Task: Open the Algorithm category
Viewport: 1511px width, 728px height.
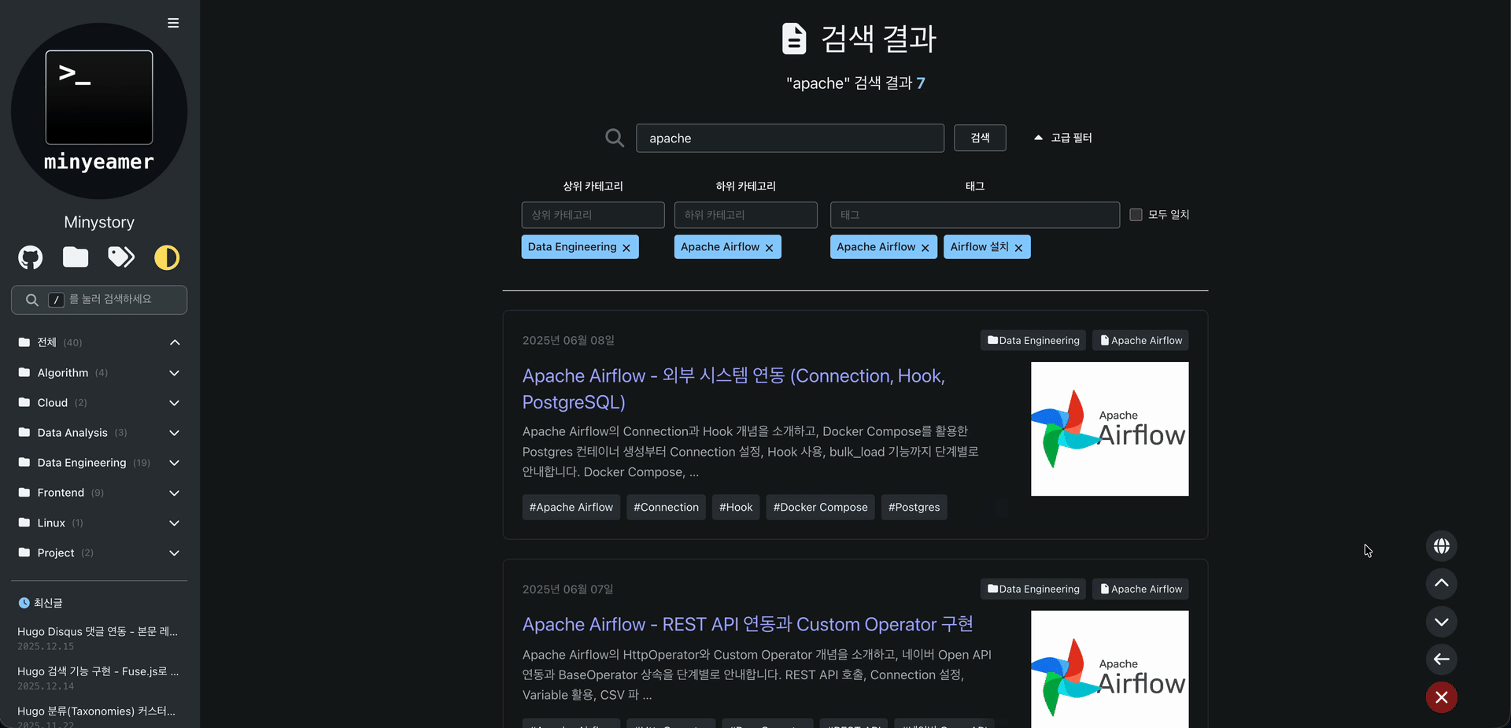Action: pos(63,373)
